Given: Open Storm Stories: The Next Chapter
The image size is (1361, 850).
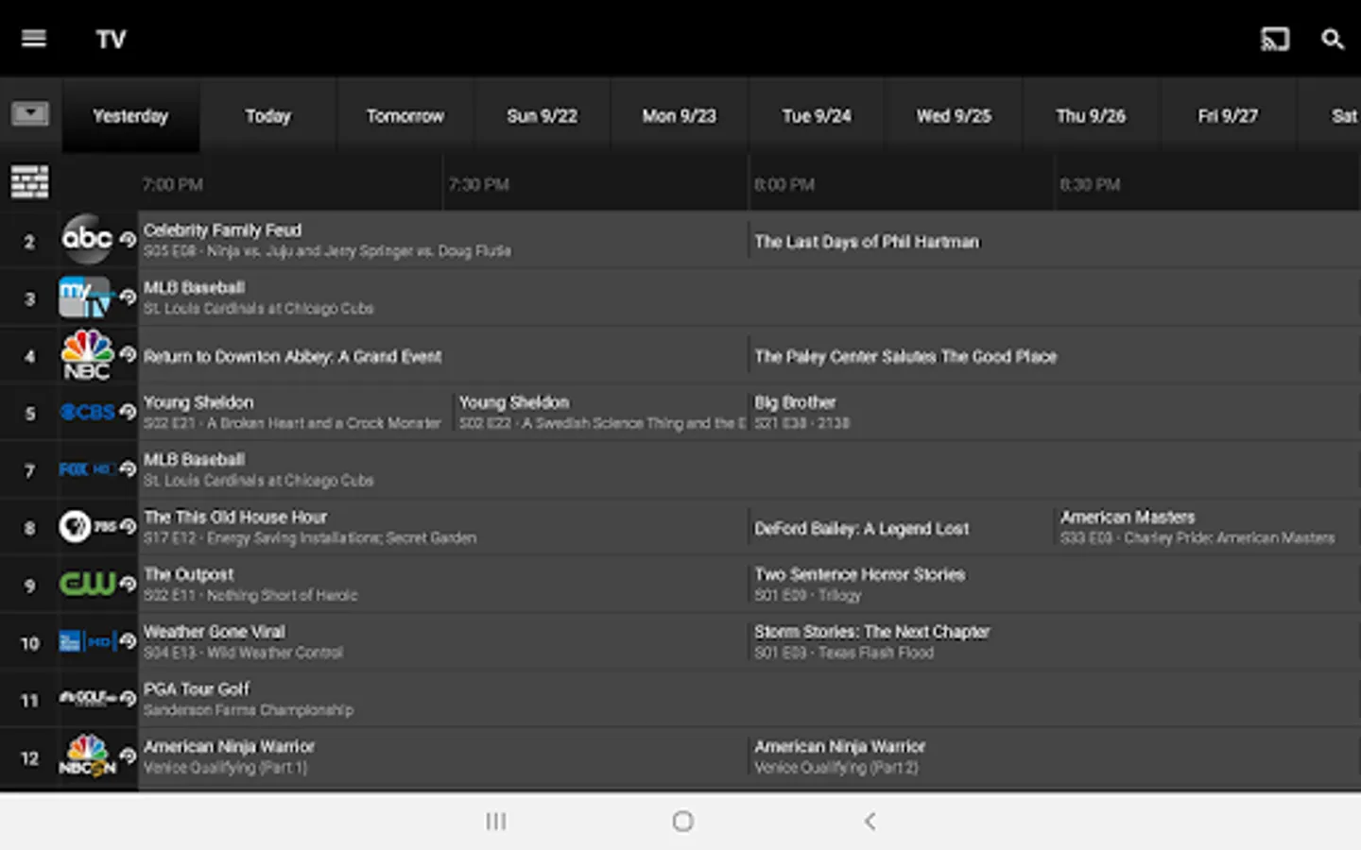Looking at the screenshot, I should [1055, 642].
